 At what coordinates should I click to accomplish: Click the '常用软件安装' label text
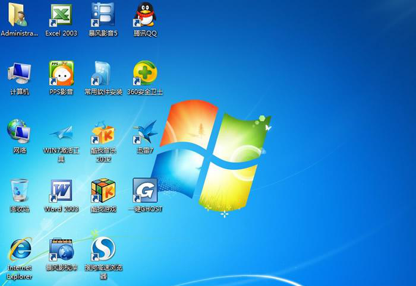point(103,92)
